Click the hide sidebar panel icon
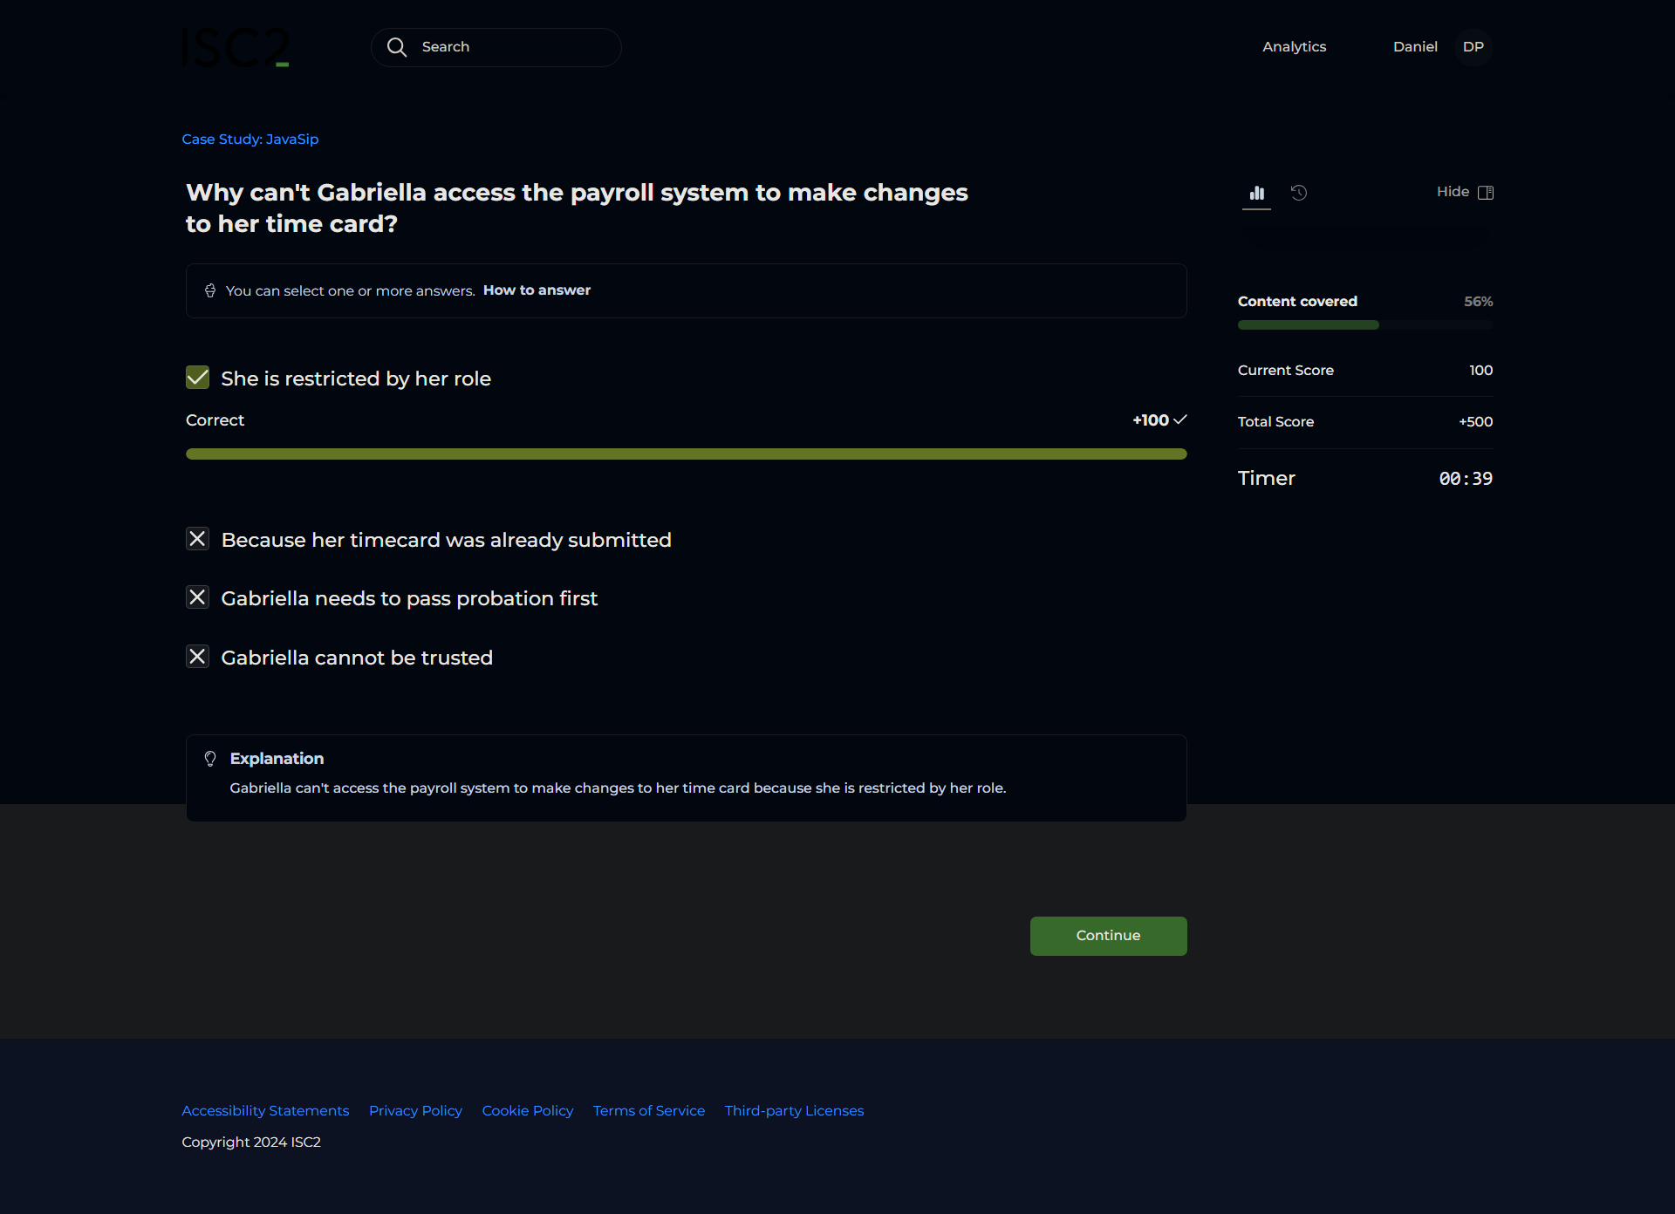This screenshot has height=1214, width=1675. click(x=1486, y=192)
